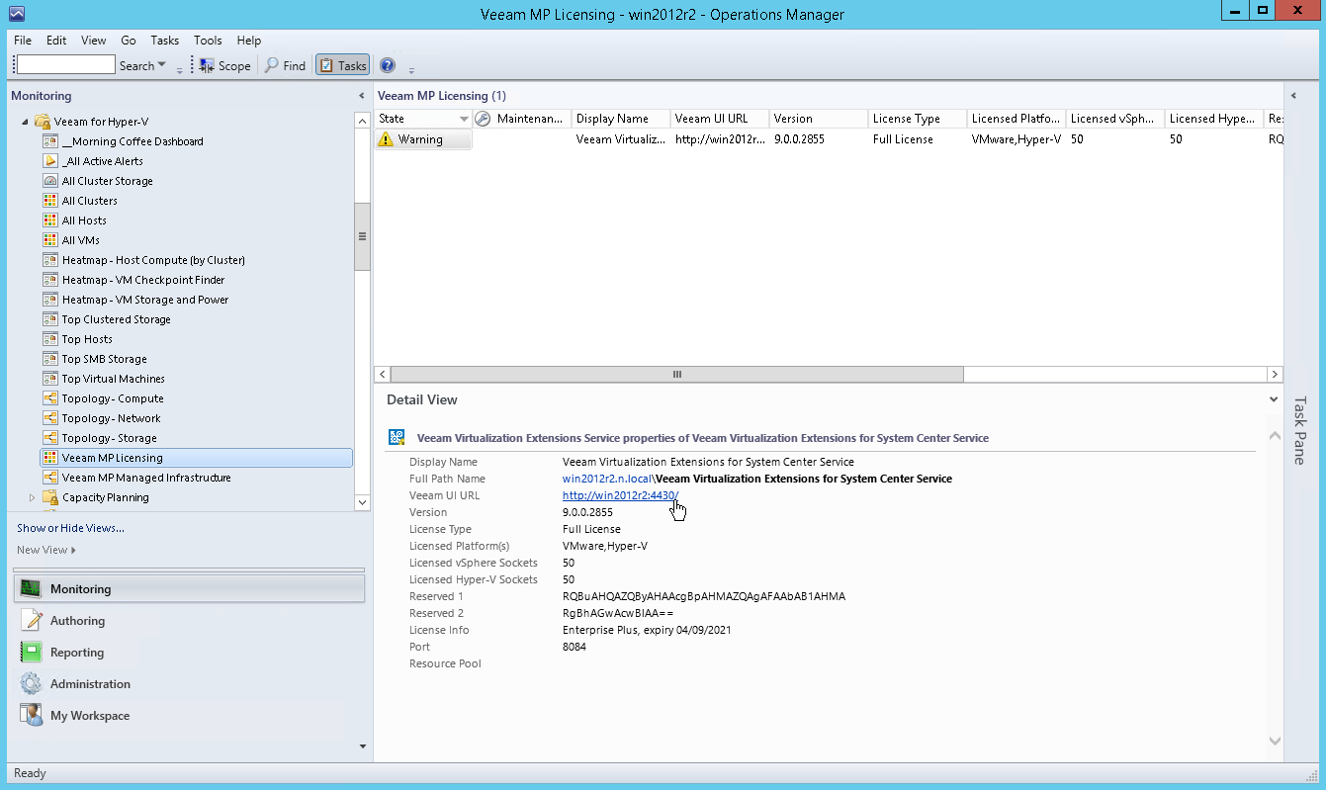This screenshot has height=790, width=1326.
Task: Open the Tools menu
Action: (208, 41)
